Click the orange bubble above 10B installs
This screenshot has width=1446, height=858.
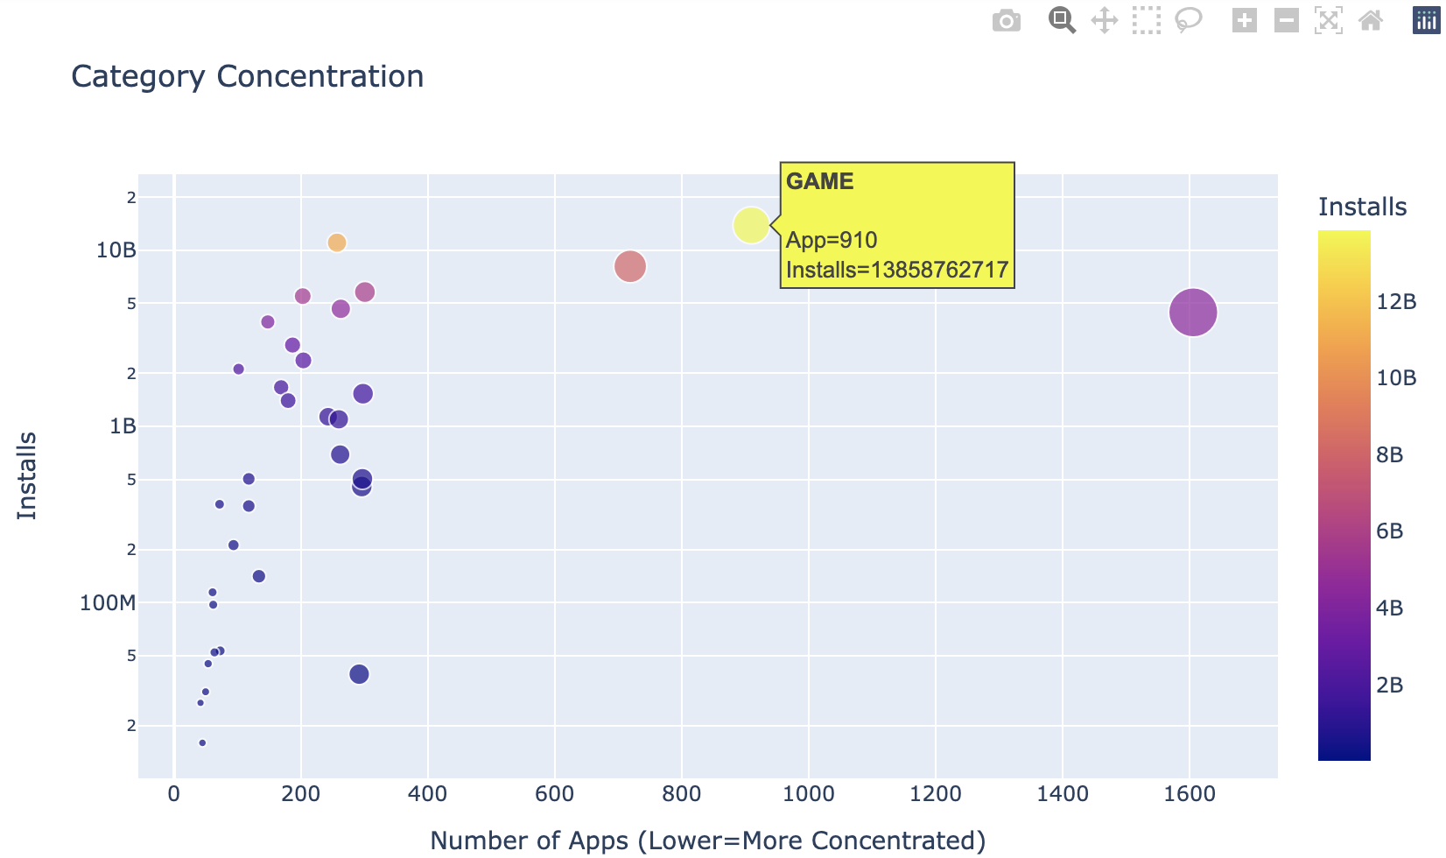(337, 243)
